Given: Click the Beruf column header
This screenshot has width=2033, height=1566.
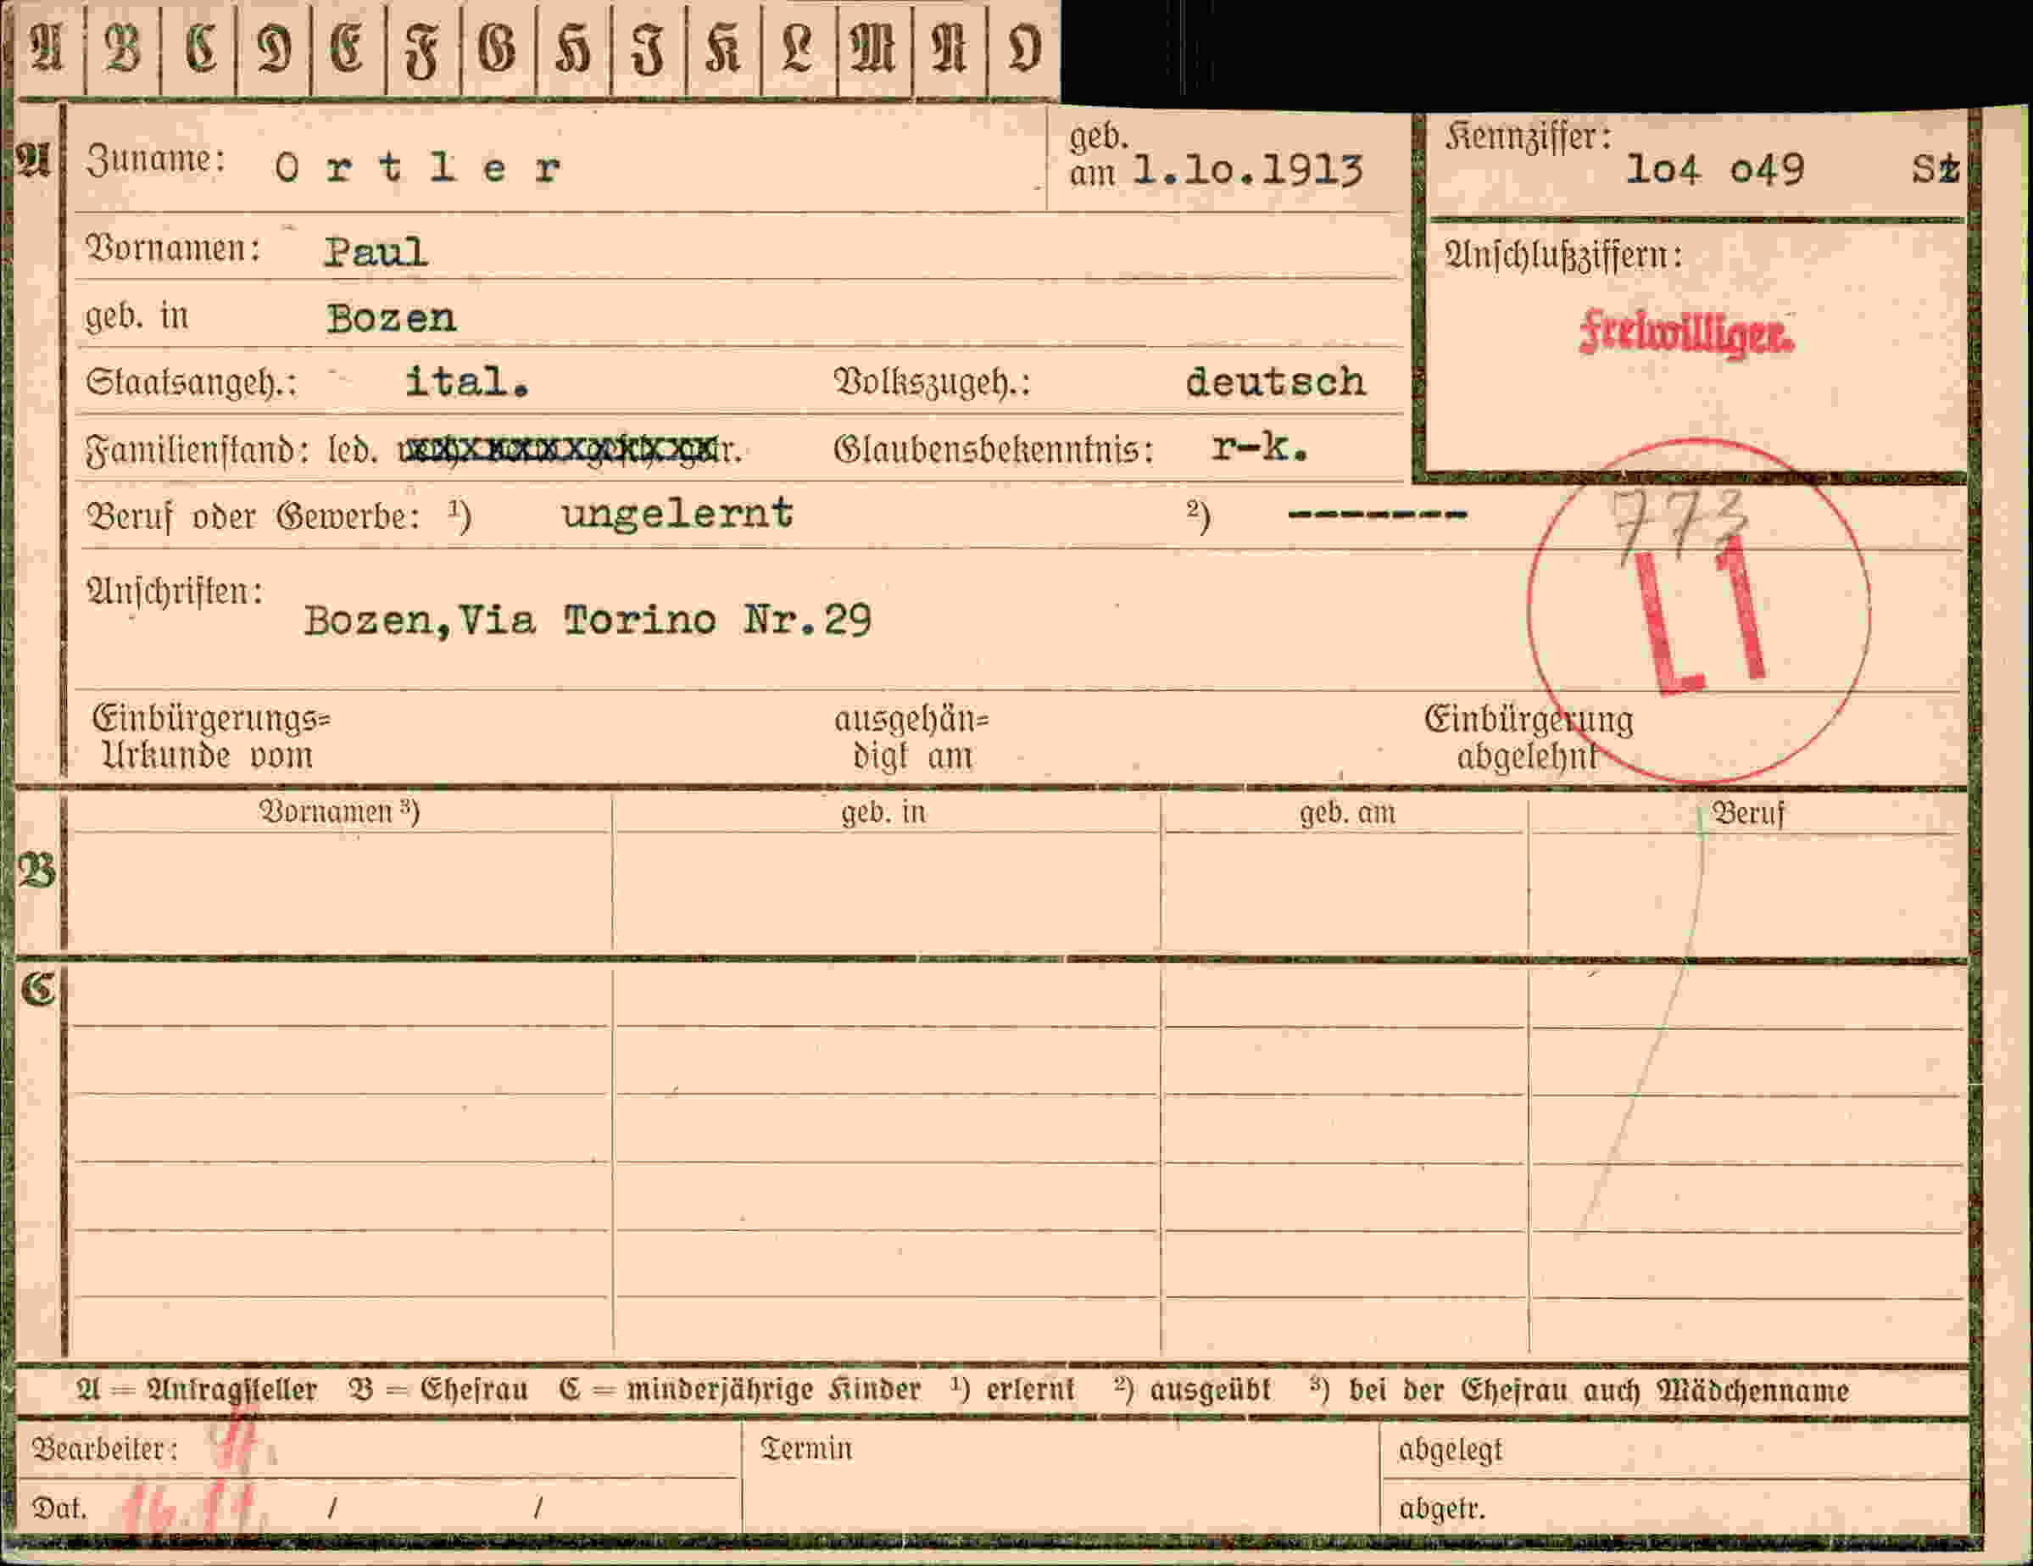Looking at the screenshot, I should pyautogui.click(x=1749, y=813).
